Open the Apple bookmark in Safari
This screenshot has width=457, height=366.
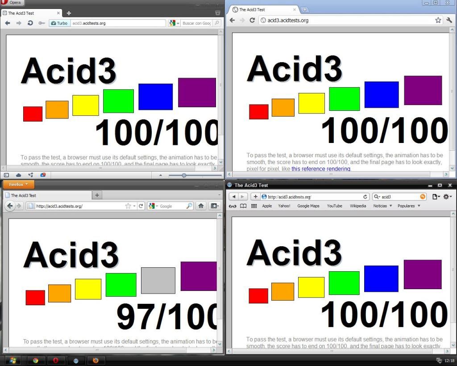point(267,206)
